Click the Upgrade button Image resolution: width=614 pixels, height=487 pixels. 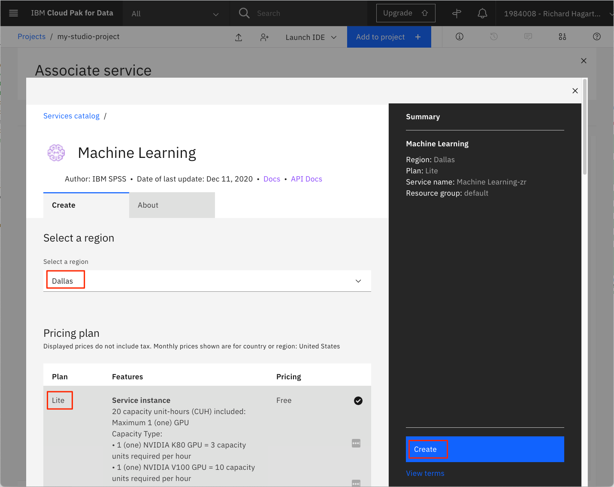pyautogui.click(x=406, y=13)
